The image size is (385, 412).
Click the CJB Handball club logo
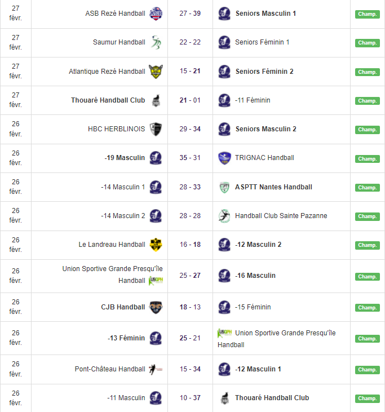156,307
